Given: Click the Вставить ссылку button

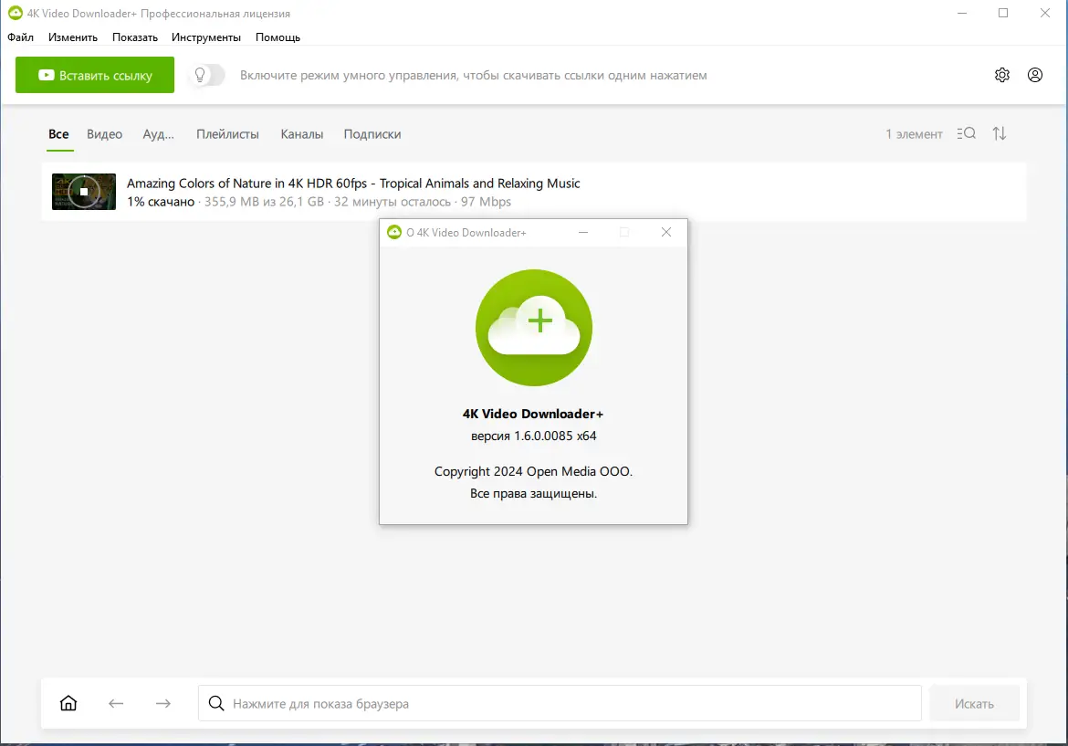Looking at the screenshot, I should pyautogui.click(x=95, y=75).
